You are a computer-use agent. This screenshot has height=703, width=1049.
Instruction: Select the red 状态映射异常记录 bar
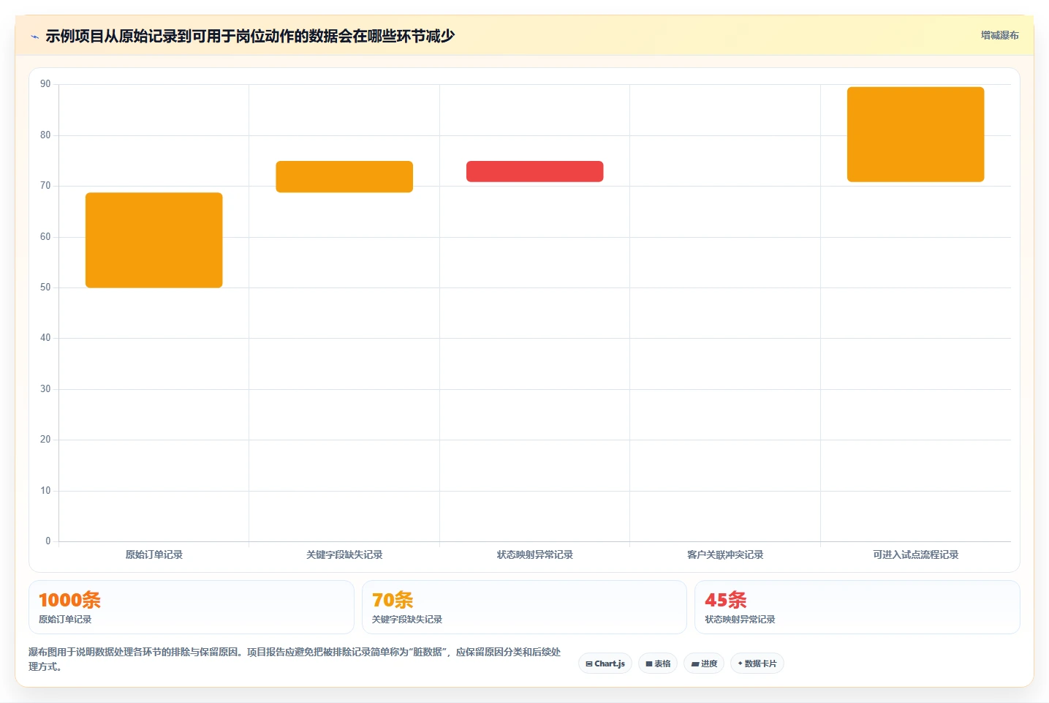click(535, 171)
